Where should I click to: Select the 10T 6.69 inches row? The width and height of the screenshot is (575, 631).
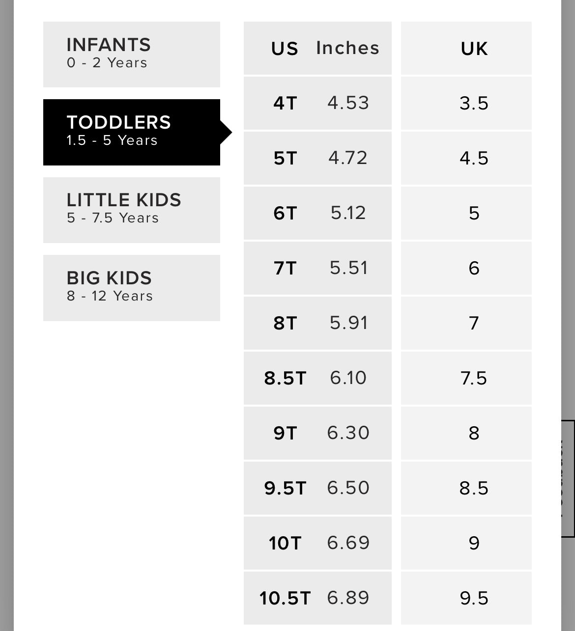pyautogui.click(x=317, y=543)
